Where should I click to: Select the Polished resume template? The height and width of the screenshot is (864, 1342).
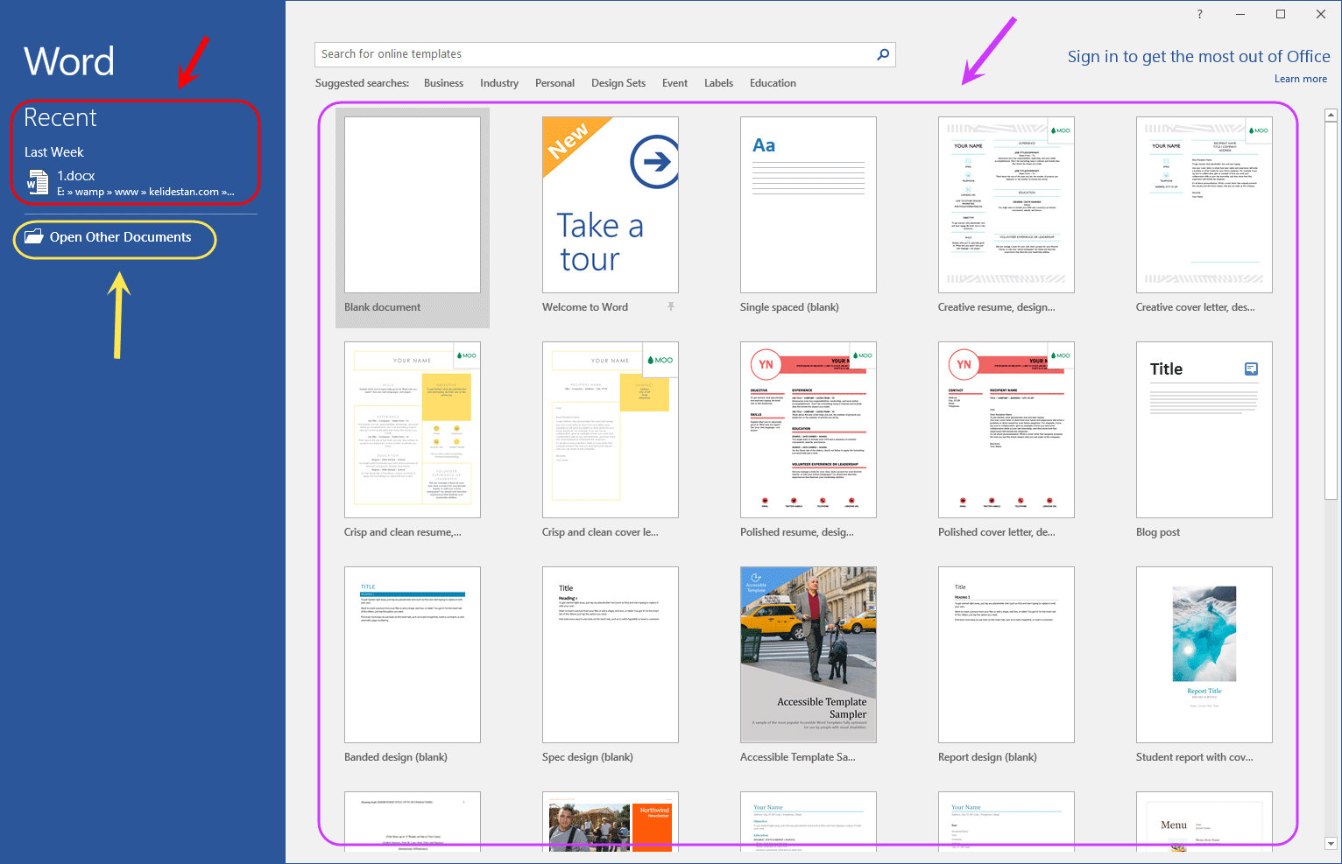(809, 430)
